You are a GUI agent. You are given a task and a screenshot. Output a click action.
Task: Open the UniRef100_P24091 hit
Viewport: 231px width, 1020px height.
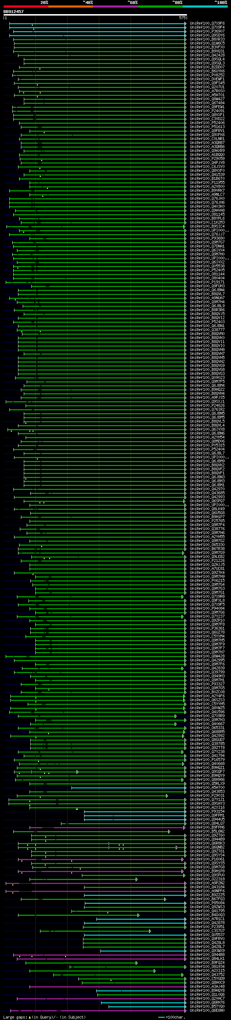pyautogui.click(x=207, y=111)
